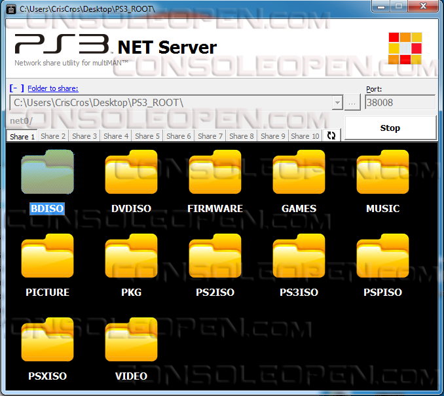Click the PSPISO label text
444x396 pixels.
(382, 293)
